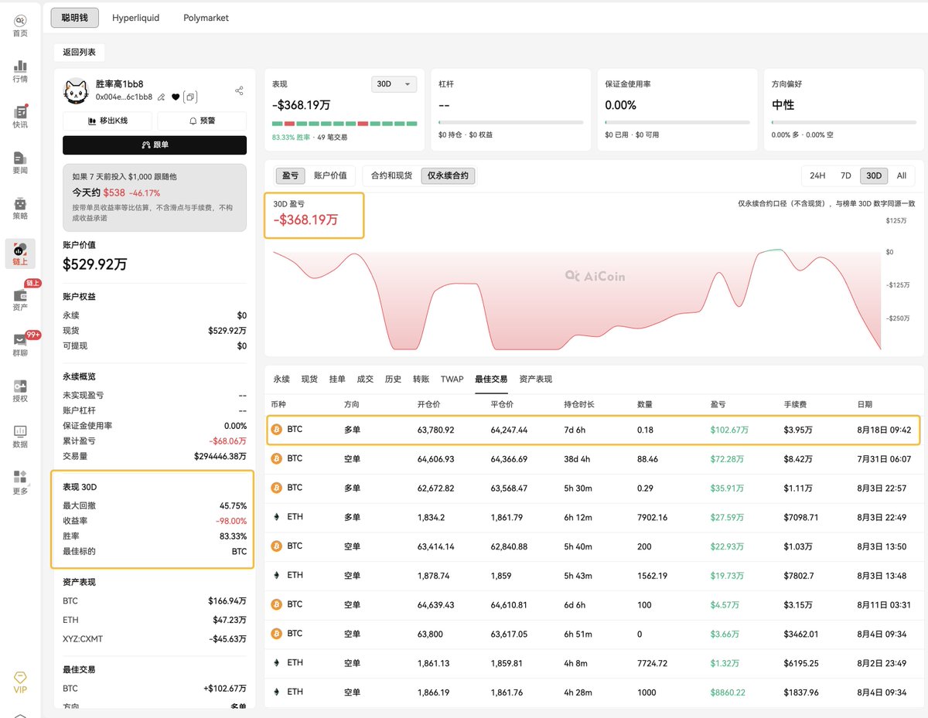Open 数据 data sidebar icon
This screenshot has width=928, height=718.
(20, 437)
